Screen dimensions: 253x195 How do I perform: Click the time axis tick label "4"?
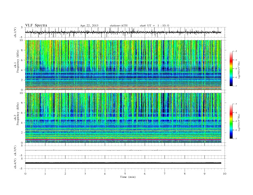105,174
